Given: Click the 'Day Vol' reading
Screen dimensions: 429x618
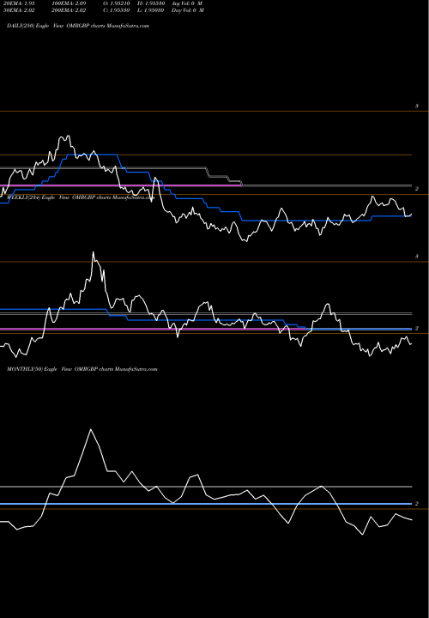Looking at the screenshot, I should [x=188, y=10].
